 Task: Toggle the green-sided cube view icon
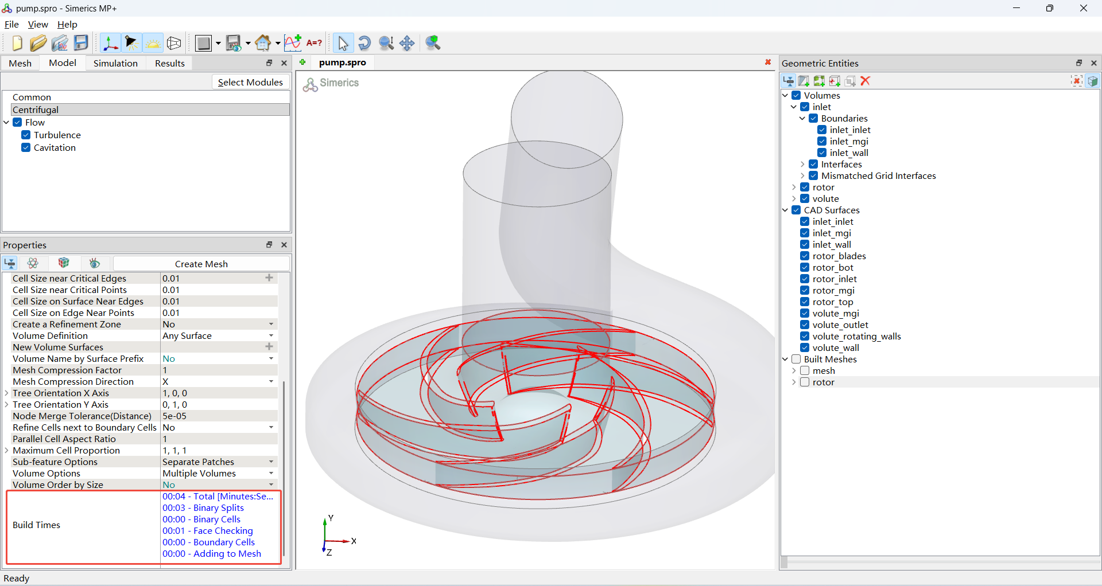pyautogui.click(x=1092, y=81)
